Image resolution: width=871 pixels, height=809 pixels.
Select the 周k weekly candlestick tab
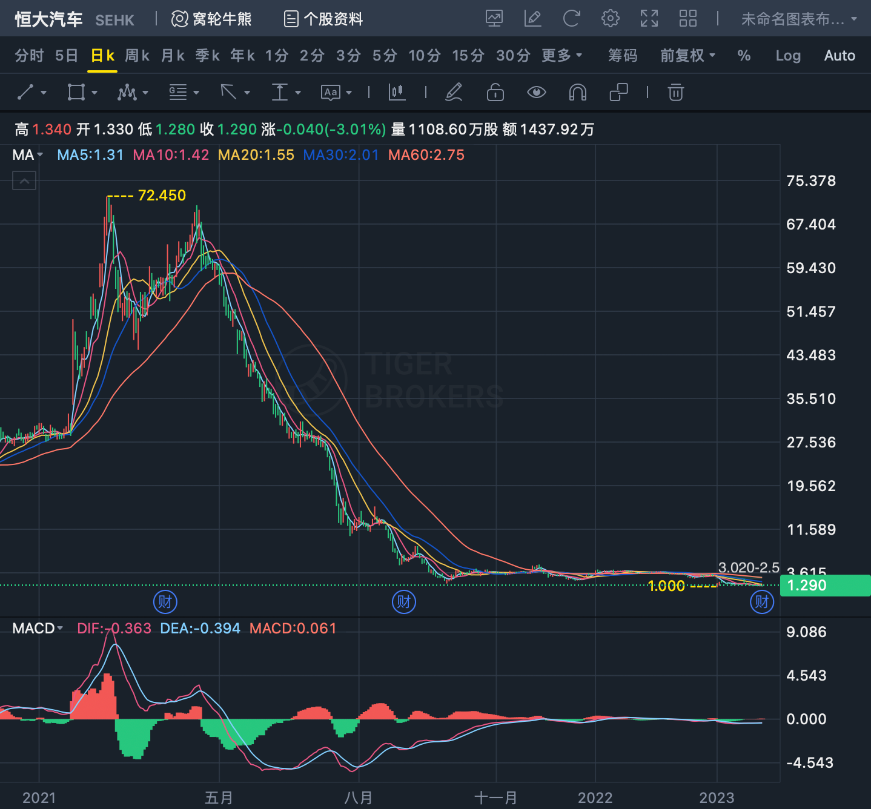pyautogui.click(x=137, y=56)
